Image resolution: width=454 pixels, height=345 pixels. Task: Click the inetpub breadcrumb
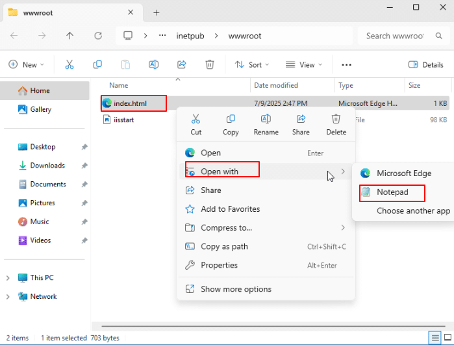[x=190, y=36]
